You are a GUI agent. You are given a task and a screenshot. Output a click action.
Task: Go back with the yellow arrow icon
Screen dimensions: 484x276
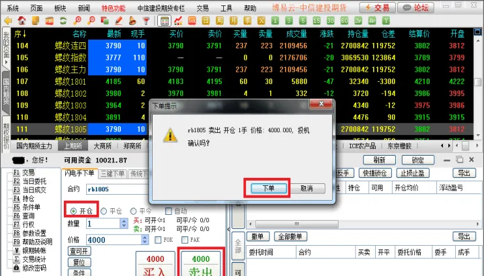[x=8, y=21]
